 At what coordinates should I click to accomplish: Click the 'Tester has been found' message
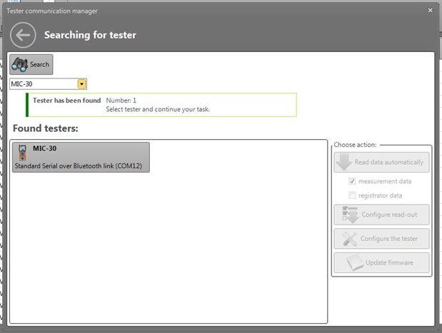coord(67,101)
